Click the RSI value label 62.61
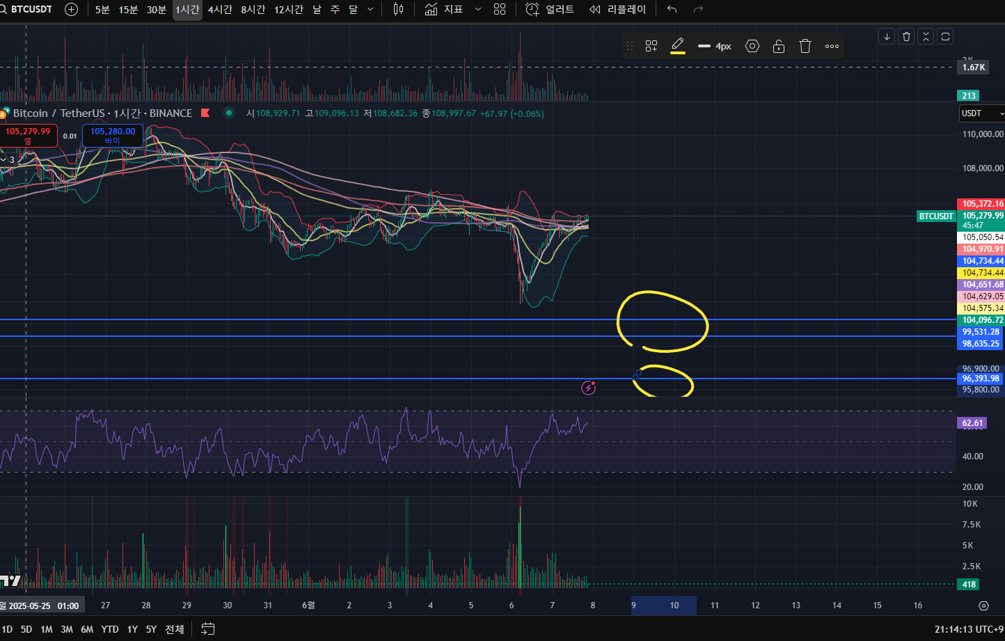The image size is (1005, 641). pos(972,423)
